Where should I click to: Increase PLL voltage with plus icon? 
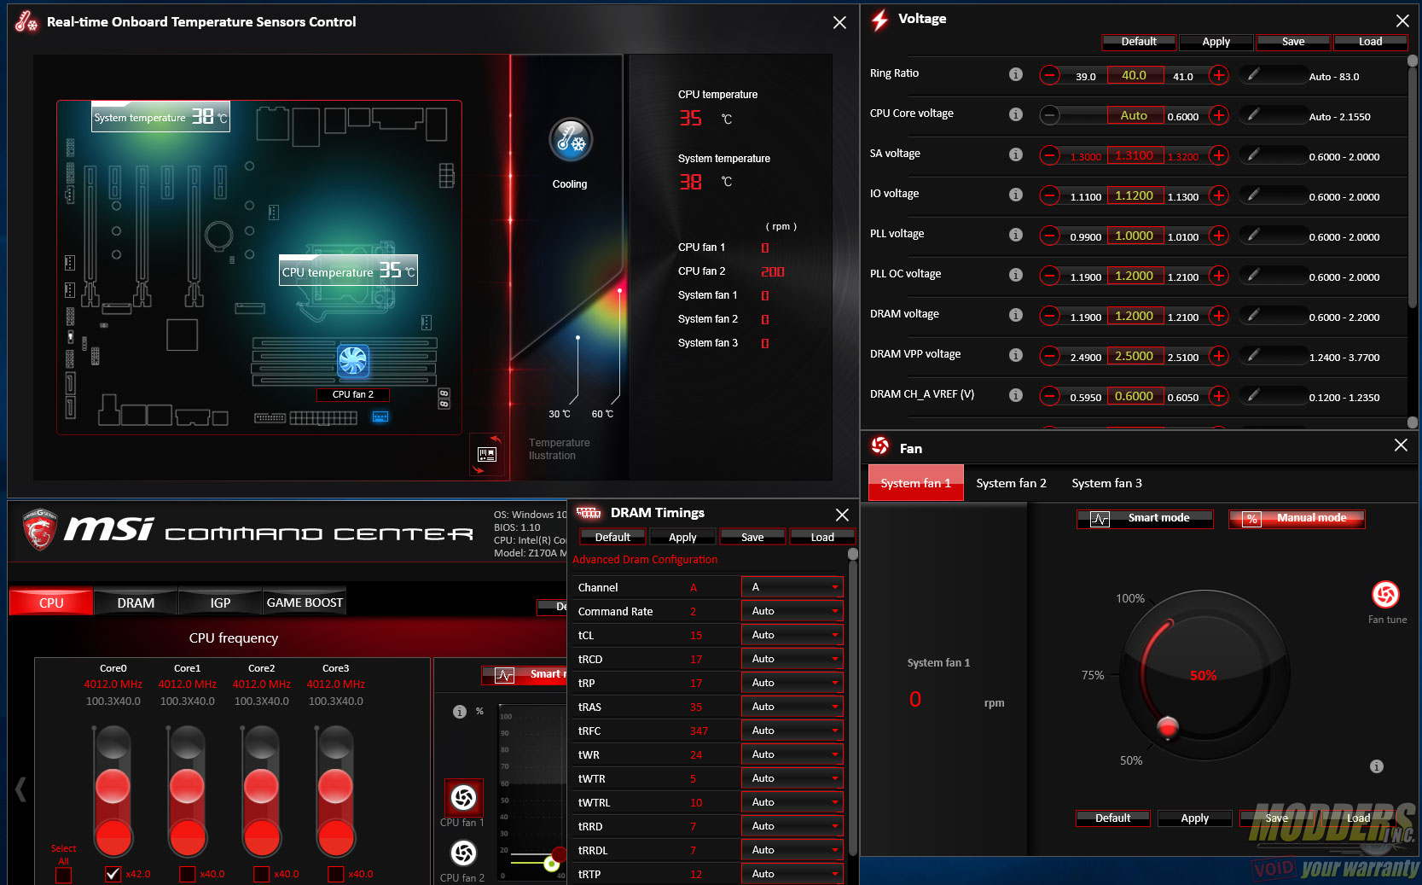[1219, 236]
